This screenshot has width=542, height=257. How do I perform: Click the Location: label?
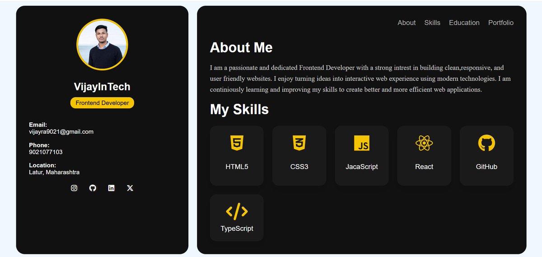click(x=42, y=165)
